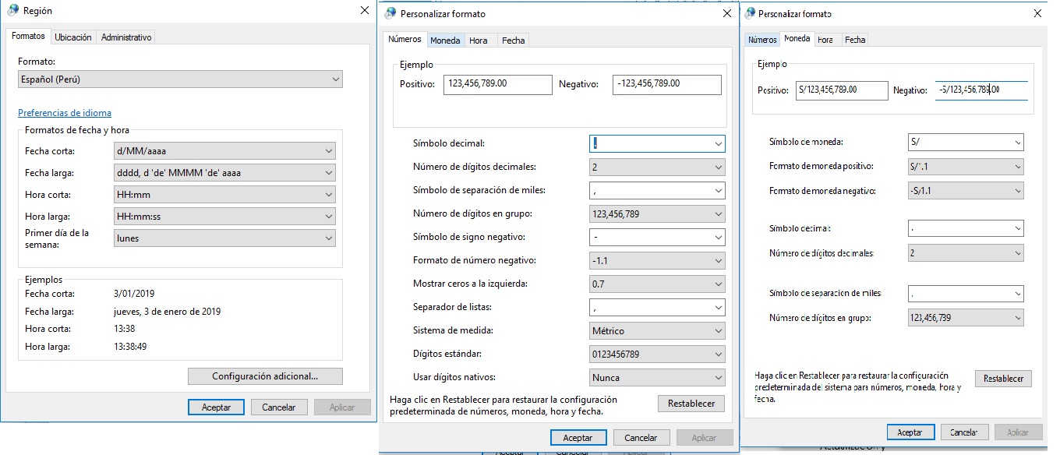Image resolution: width=1060 pixels, height=455 pixels.
Task: Click Positivo S/ example field in Moneda
Action: click(842, 90)
